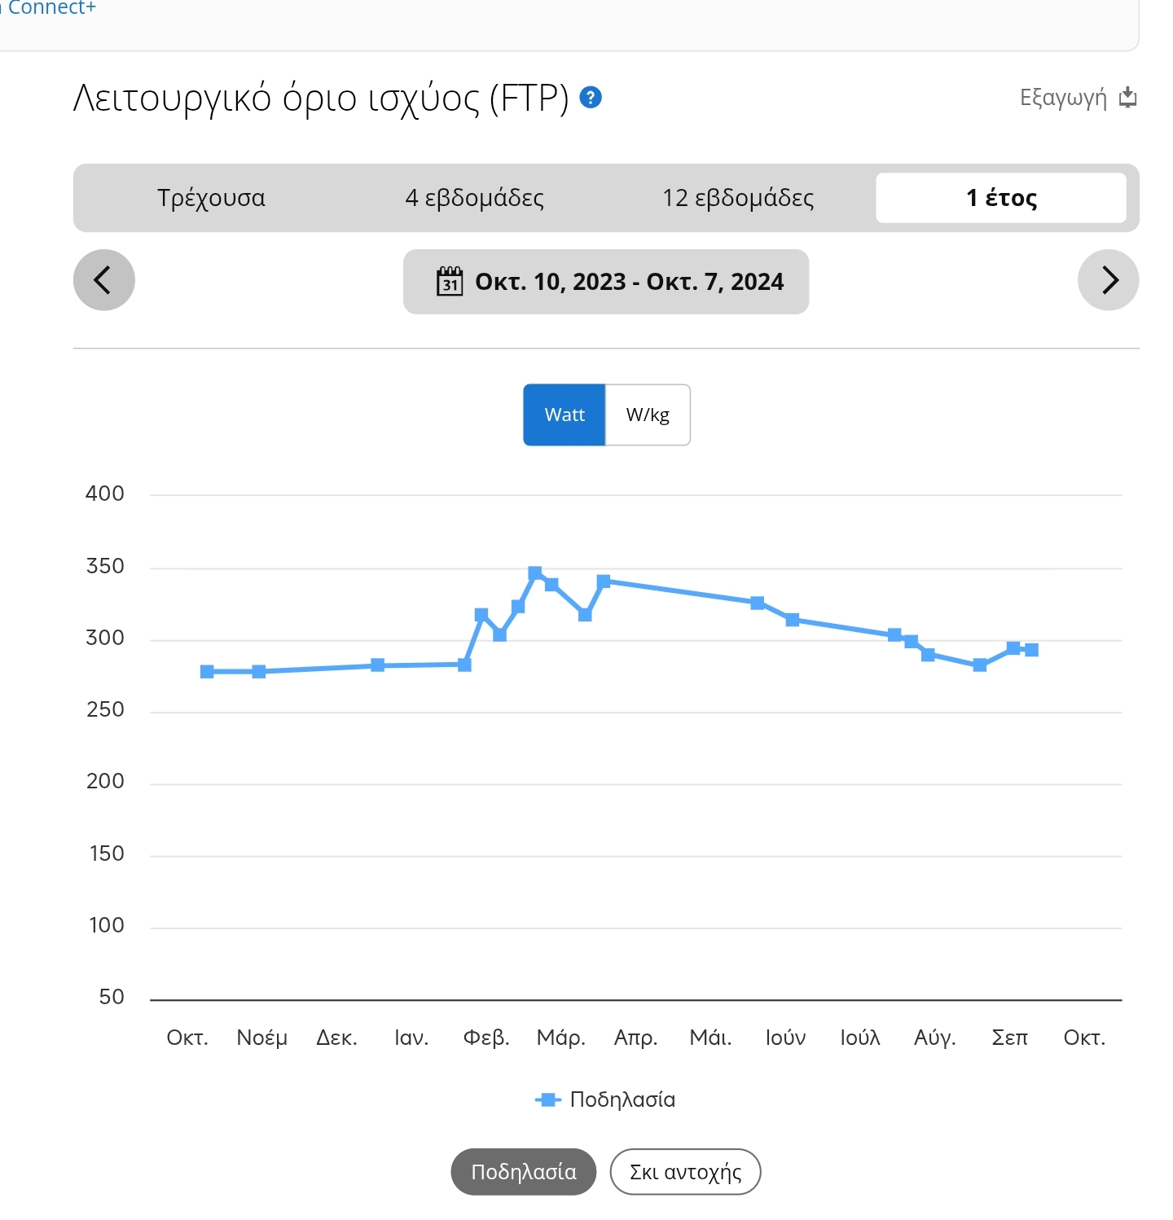Viewport: 1173px width, 1220px height.
Task: Switch chart units to W/kg
Action: point(648,415)
